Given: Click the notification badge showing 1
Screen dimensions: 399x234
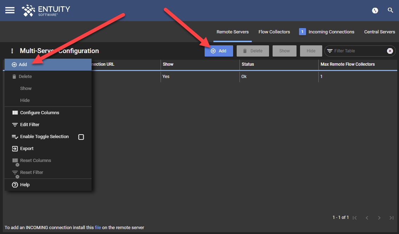Looking at the screenshot, I should tap(302, 32).
